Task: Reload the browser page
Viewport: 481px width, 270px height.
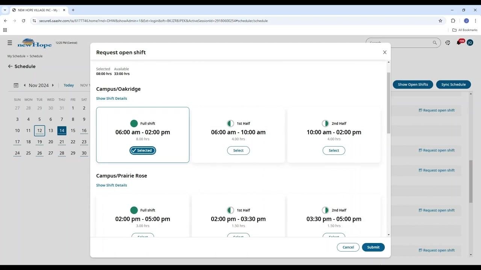Action: (x=24, y=21)
